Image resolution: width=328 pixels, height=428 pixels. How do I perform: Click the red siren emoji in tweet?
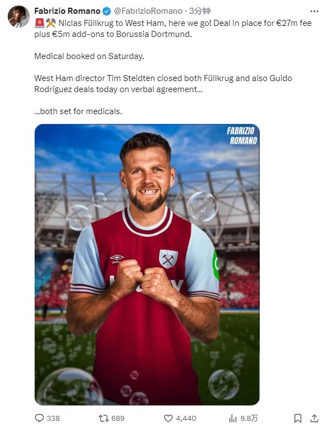pos(40,23)
